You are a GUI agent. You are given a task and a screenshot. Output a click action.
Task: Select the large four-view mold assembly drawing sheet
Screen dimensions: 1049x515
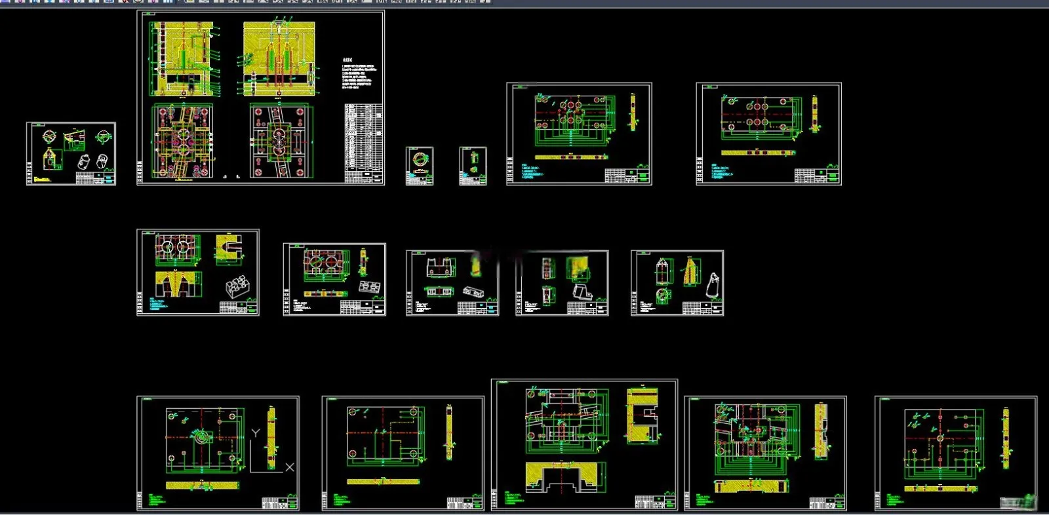click(260, 98)
